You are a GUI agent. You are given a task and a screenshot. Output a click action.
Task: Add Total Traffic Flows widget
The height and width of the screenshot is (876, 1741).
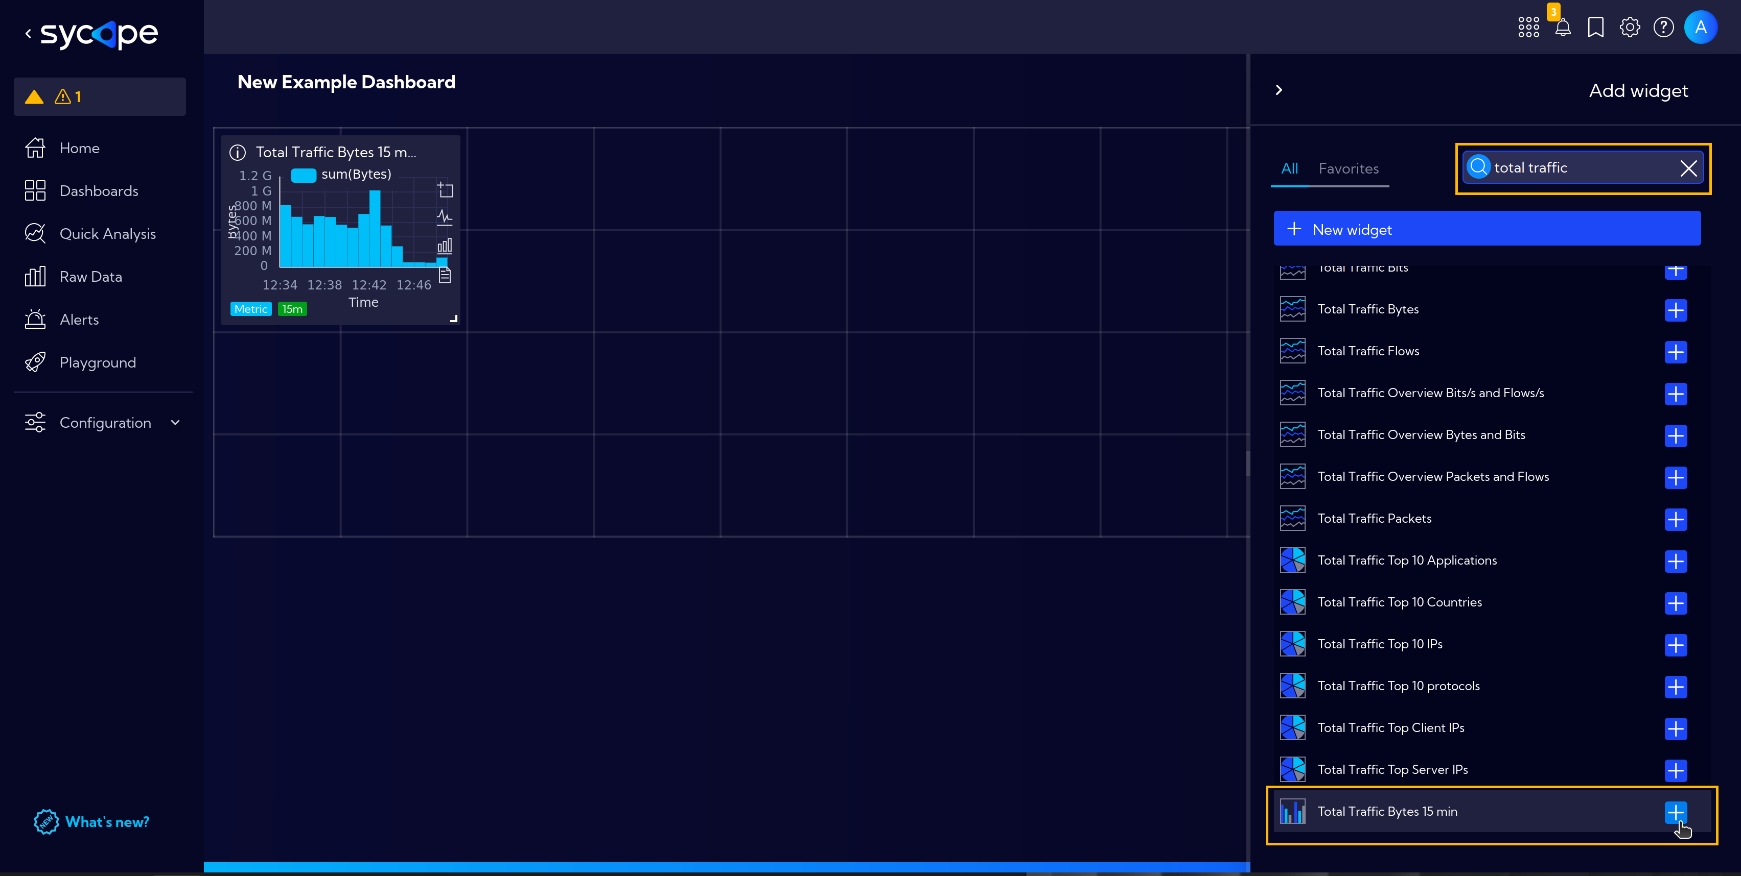pos(1676,352)
